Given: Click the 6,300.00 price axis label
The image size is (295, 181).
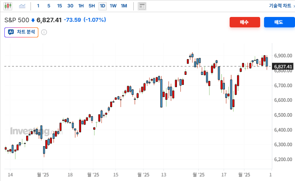Looking at the screenshot, I should 283,144.
